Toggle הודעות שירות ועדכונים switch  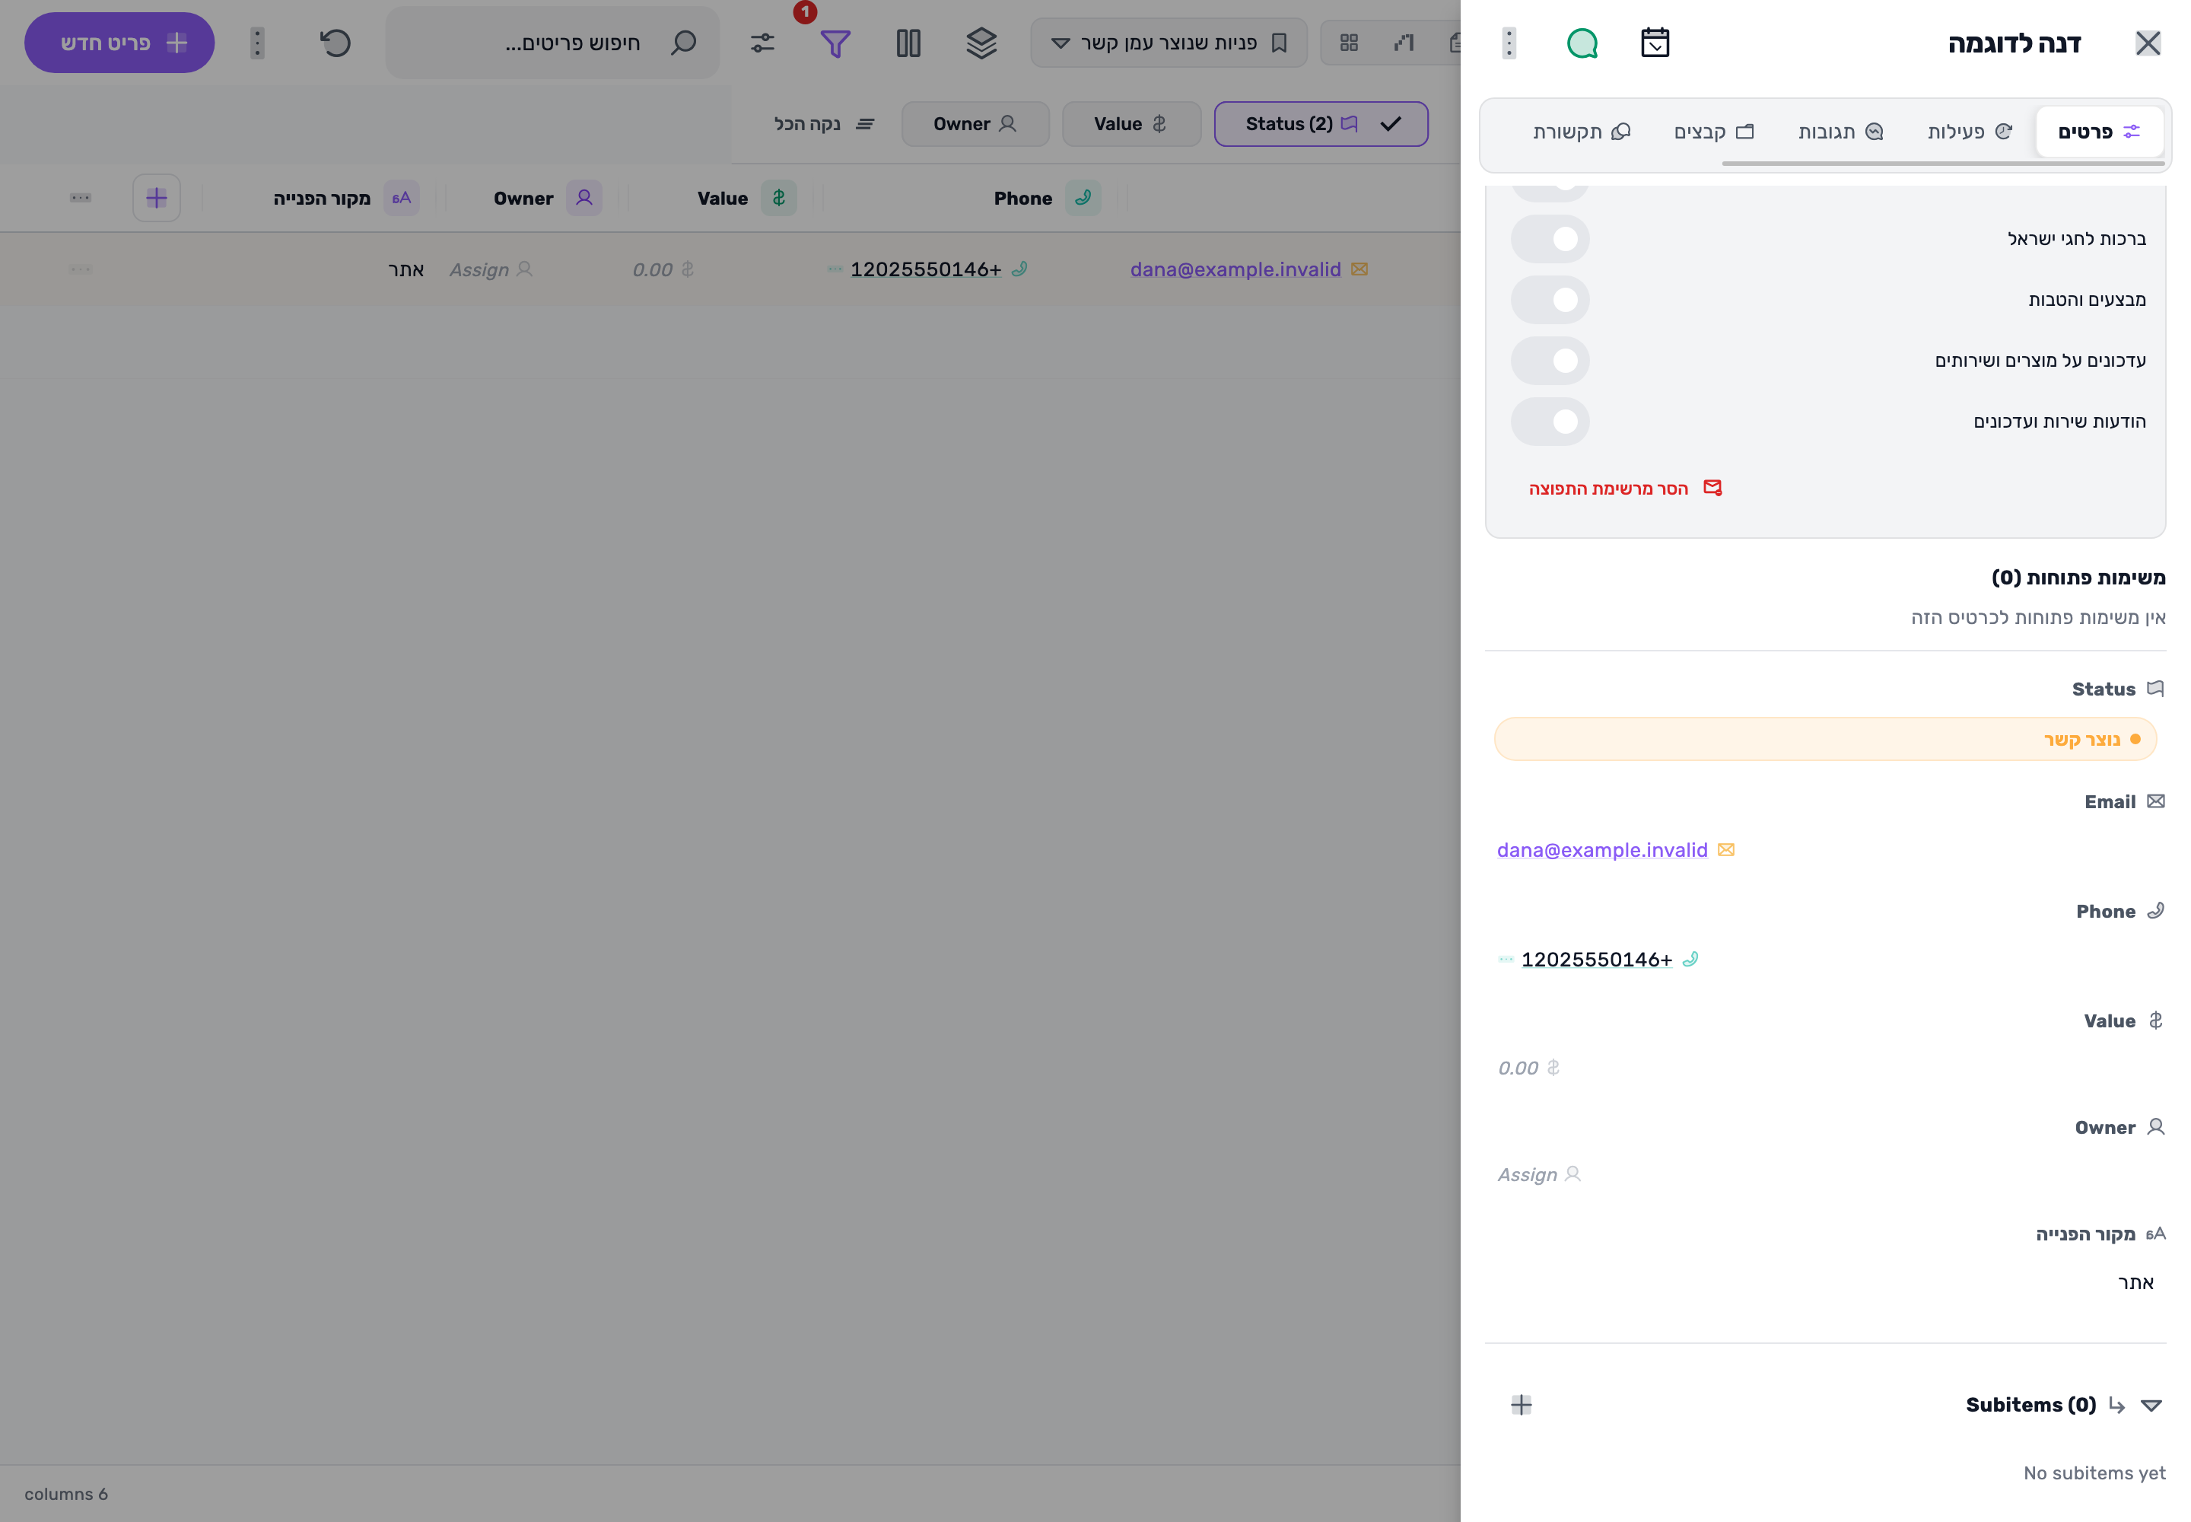pyautogui.click(x=1550, y=422)
